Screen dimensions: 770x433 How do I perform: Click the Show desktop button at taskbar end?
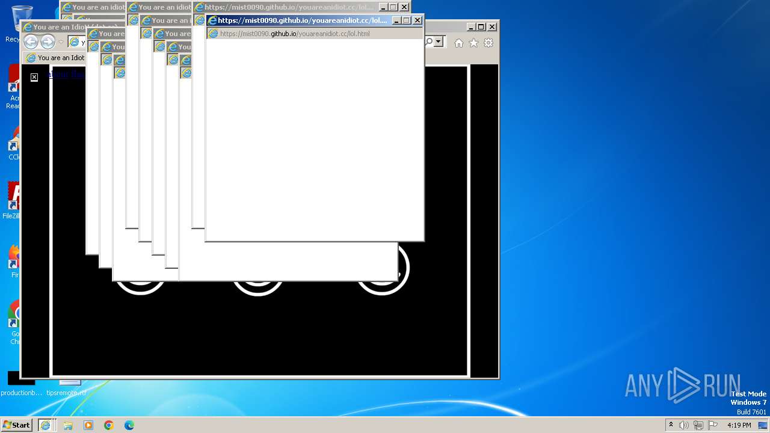[764, 425]
